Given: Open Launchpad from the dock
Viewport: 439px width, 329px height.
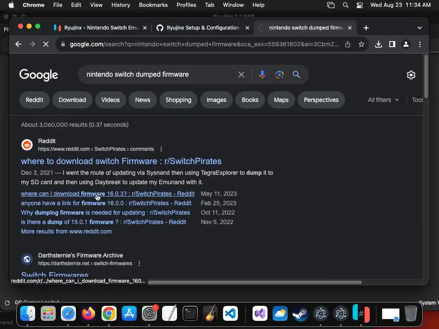Looking at the screenshot, I should coord(48,313).
